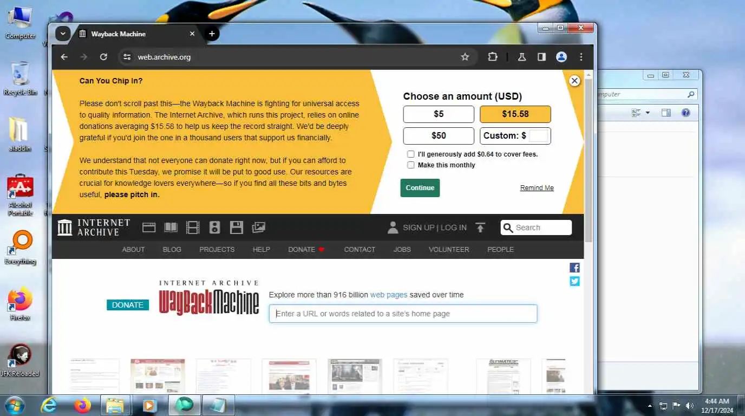Image resolution: width=745 pixels, height=416 pixels.
Task: Click the browser address bar URL
Action: pos(164,57)
